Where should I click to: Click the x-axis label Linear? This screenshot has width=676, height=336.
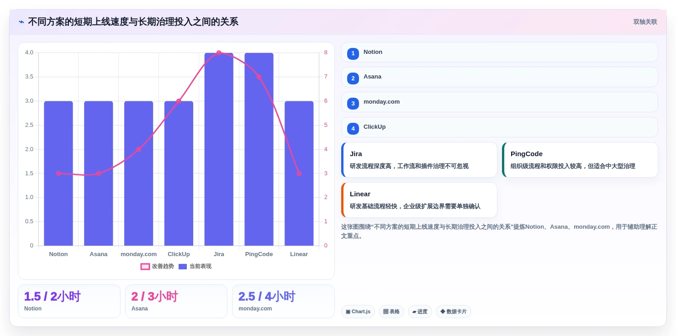[x=299, y=254]
